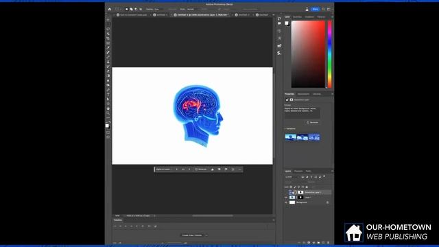Toggle visibility of Generative Layer 1
The height and width of the screenshot is (247, 439).
(286, 192)
